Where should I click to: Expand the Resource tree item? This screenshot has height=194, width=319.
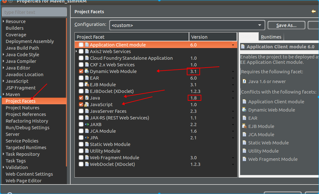click(3, 21)
